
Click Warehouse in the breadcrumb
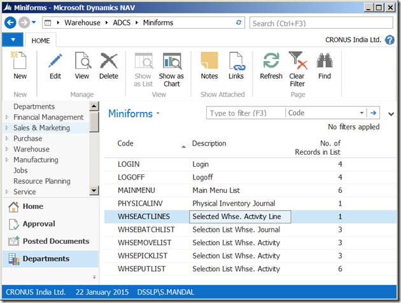coord(82,22)
